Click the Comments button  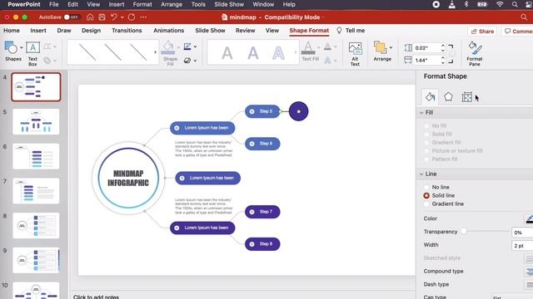point(517,32)
